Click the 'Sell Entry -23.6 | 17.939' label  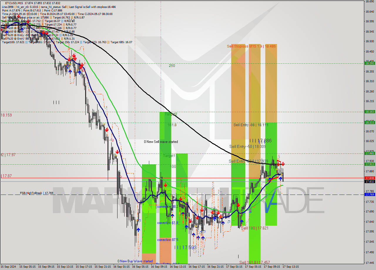(x=248, y=161)
